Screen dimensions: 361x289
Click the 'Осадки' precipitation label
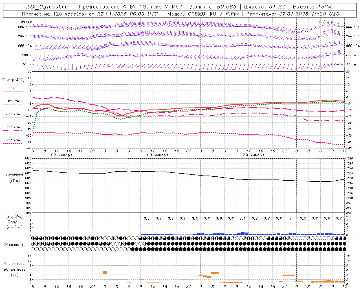pyautogui.click(x=15, y=222)
